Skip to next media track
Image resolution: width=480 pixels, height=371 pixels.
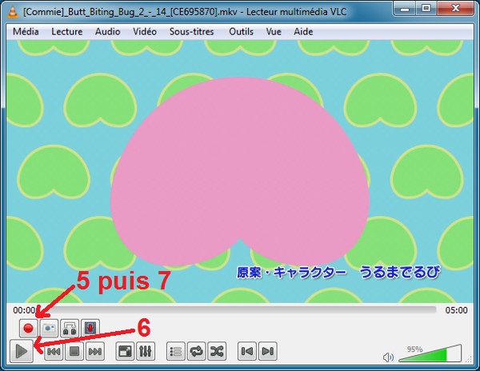click(95, 351)
